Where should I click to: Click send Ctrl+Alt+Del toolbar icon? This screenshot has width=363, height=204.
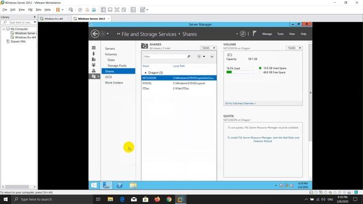[x=71, y=10]
